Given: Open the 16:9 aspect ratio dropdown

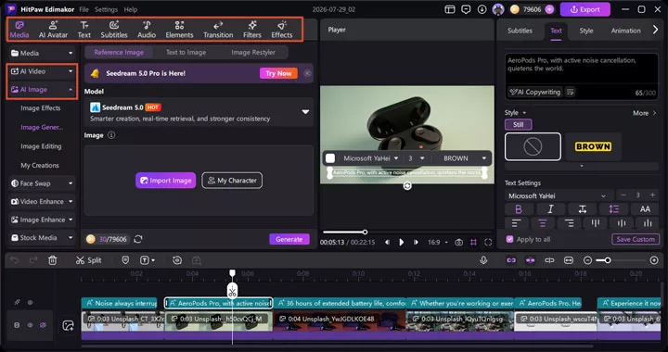Looking at the screenshot, I should (x=438, y=243).
